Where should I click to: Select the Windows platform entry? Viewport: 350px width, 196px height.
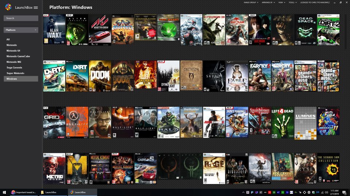21,79
